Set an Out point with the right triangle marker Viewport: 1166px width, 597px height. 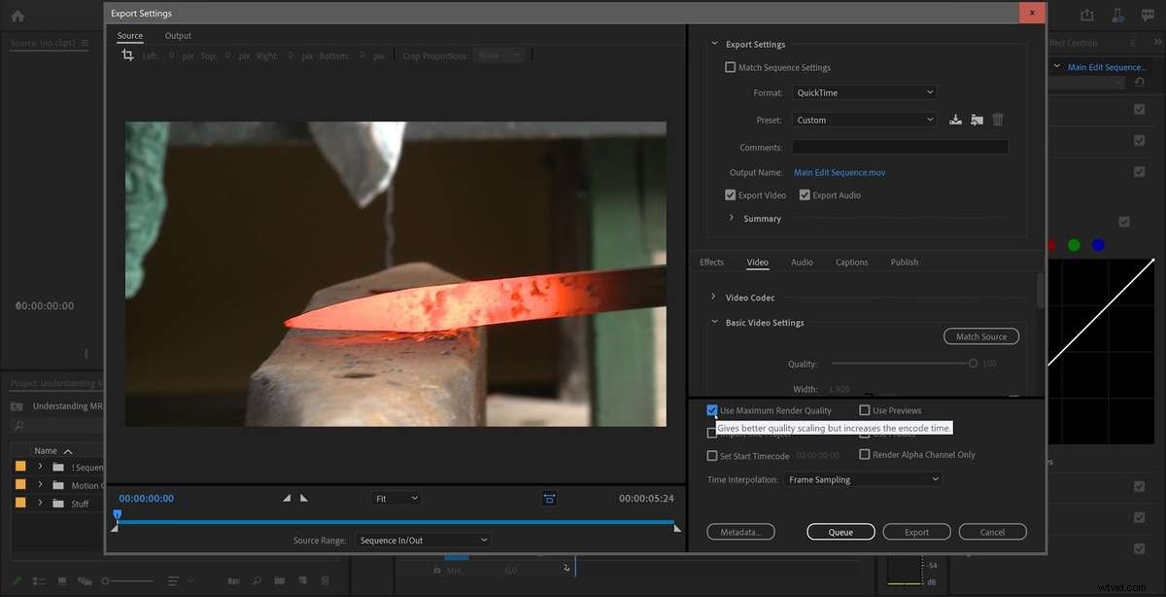point(303,497)
